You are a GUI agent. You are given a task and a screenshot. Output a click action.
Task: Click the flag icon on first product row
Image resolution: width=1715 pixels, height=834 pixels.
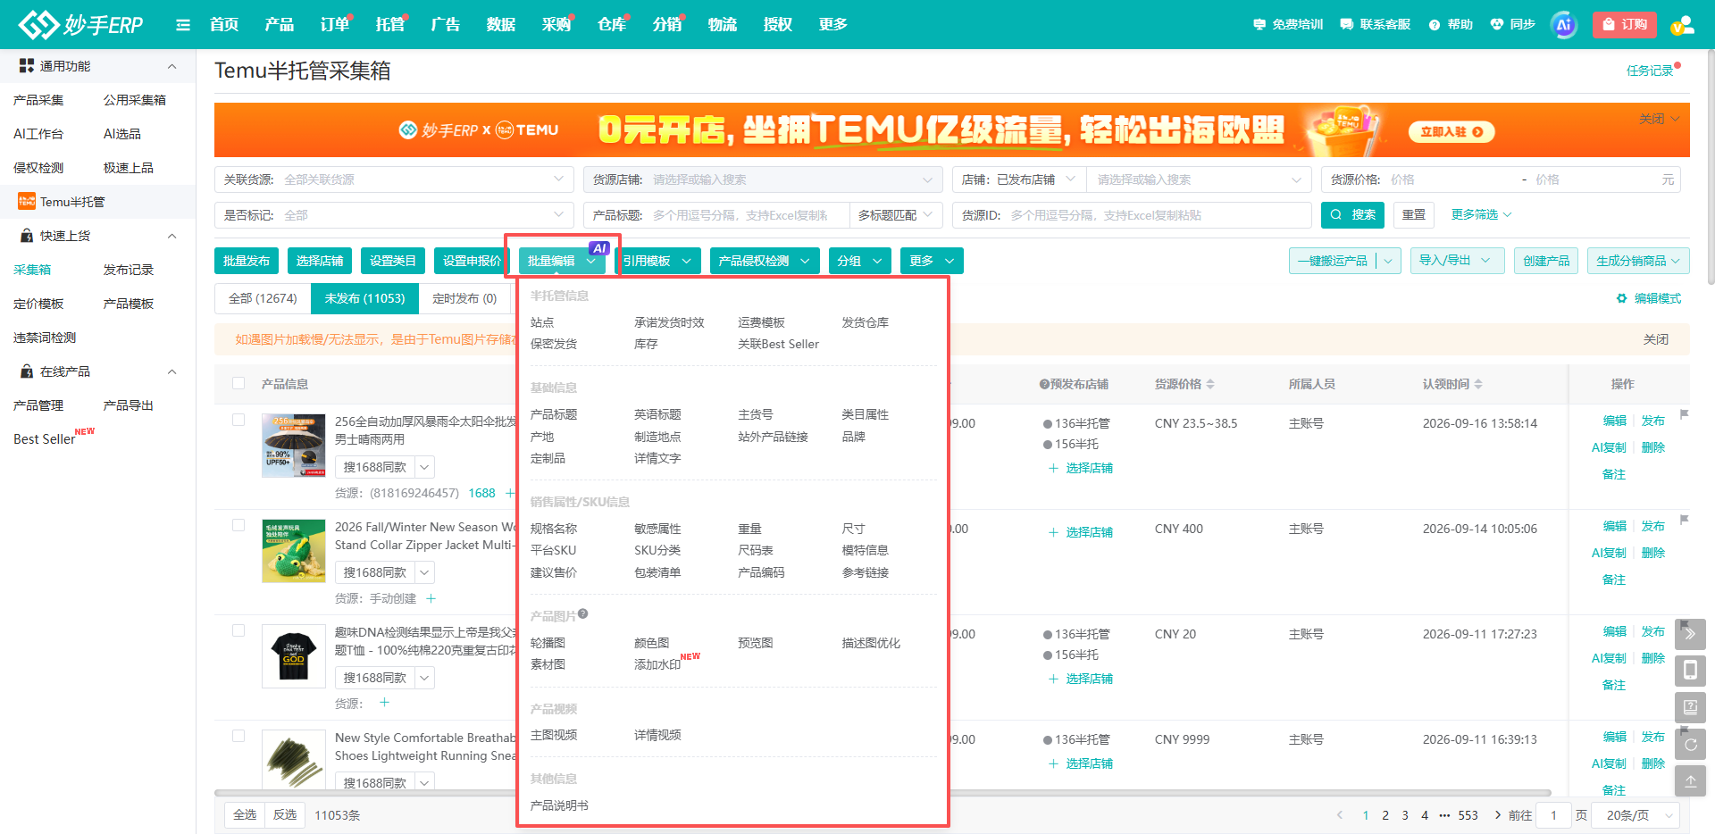point(1684,414)
